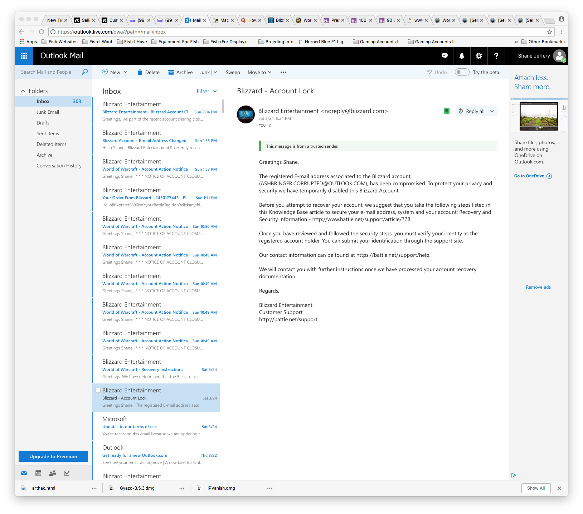The image size is (583, 514).
Task: Collapse the Folders tree
Action: [x=23, y=91]
